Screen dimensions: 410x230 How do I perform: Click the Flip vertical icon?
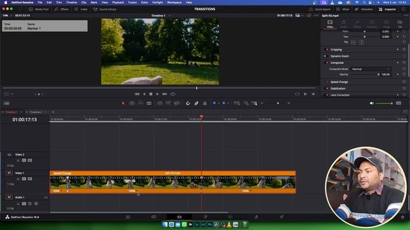click(361, 42)
